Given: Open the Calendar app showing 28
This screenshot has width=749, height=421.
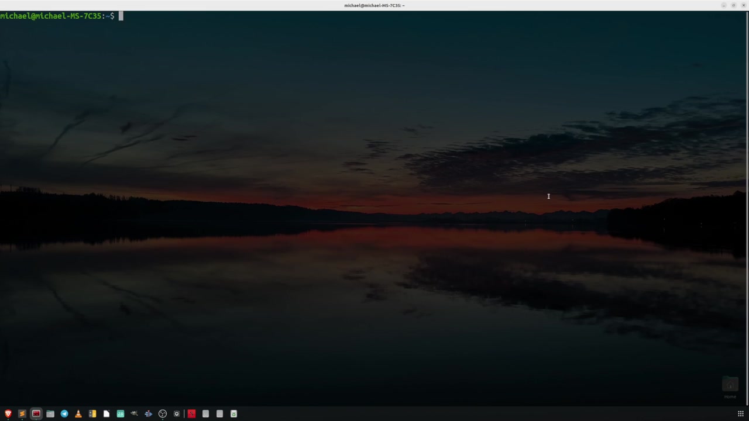Looking at the screenshot, I should pyautogui.click(x=121, y=414).
